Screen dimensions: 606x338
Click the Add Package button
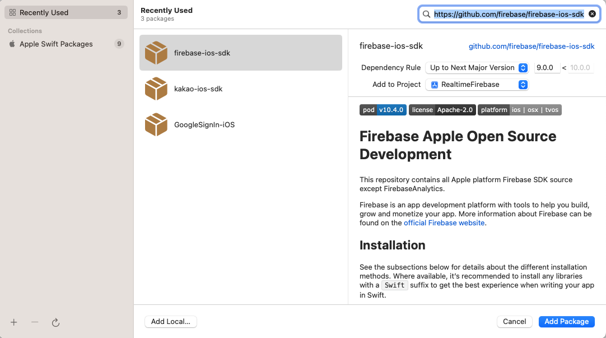coord(567,321)
